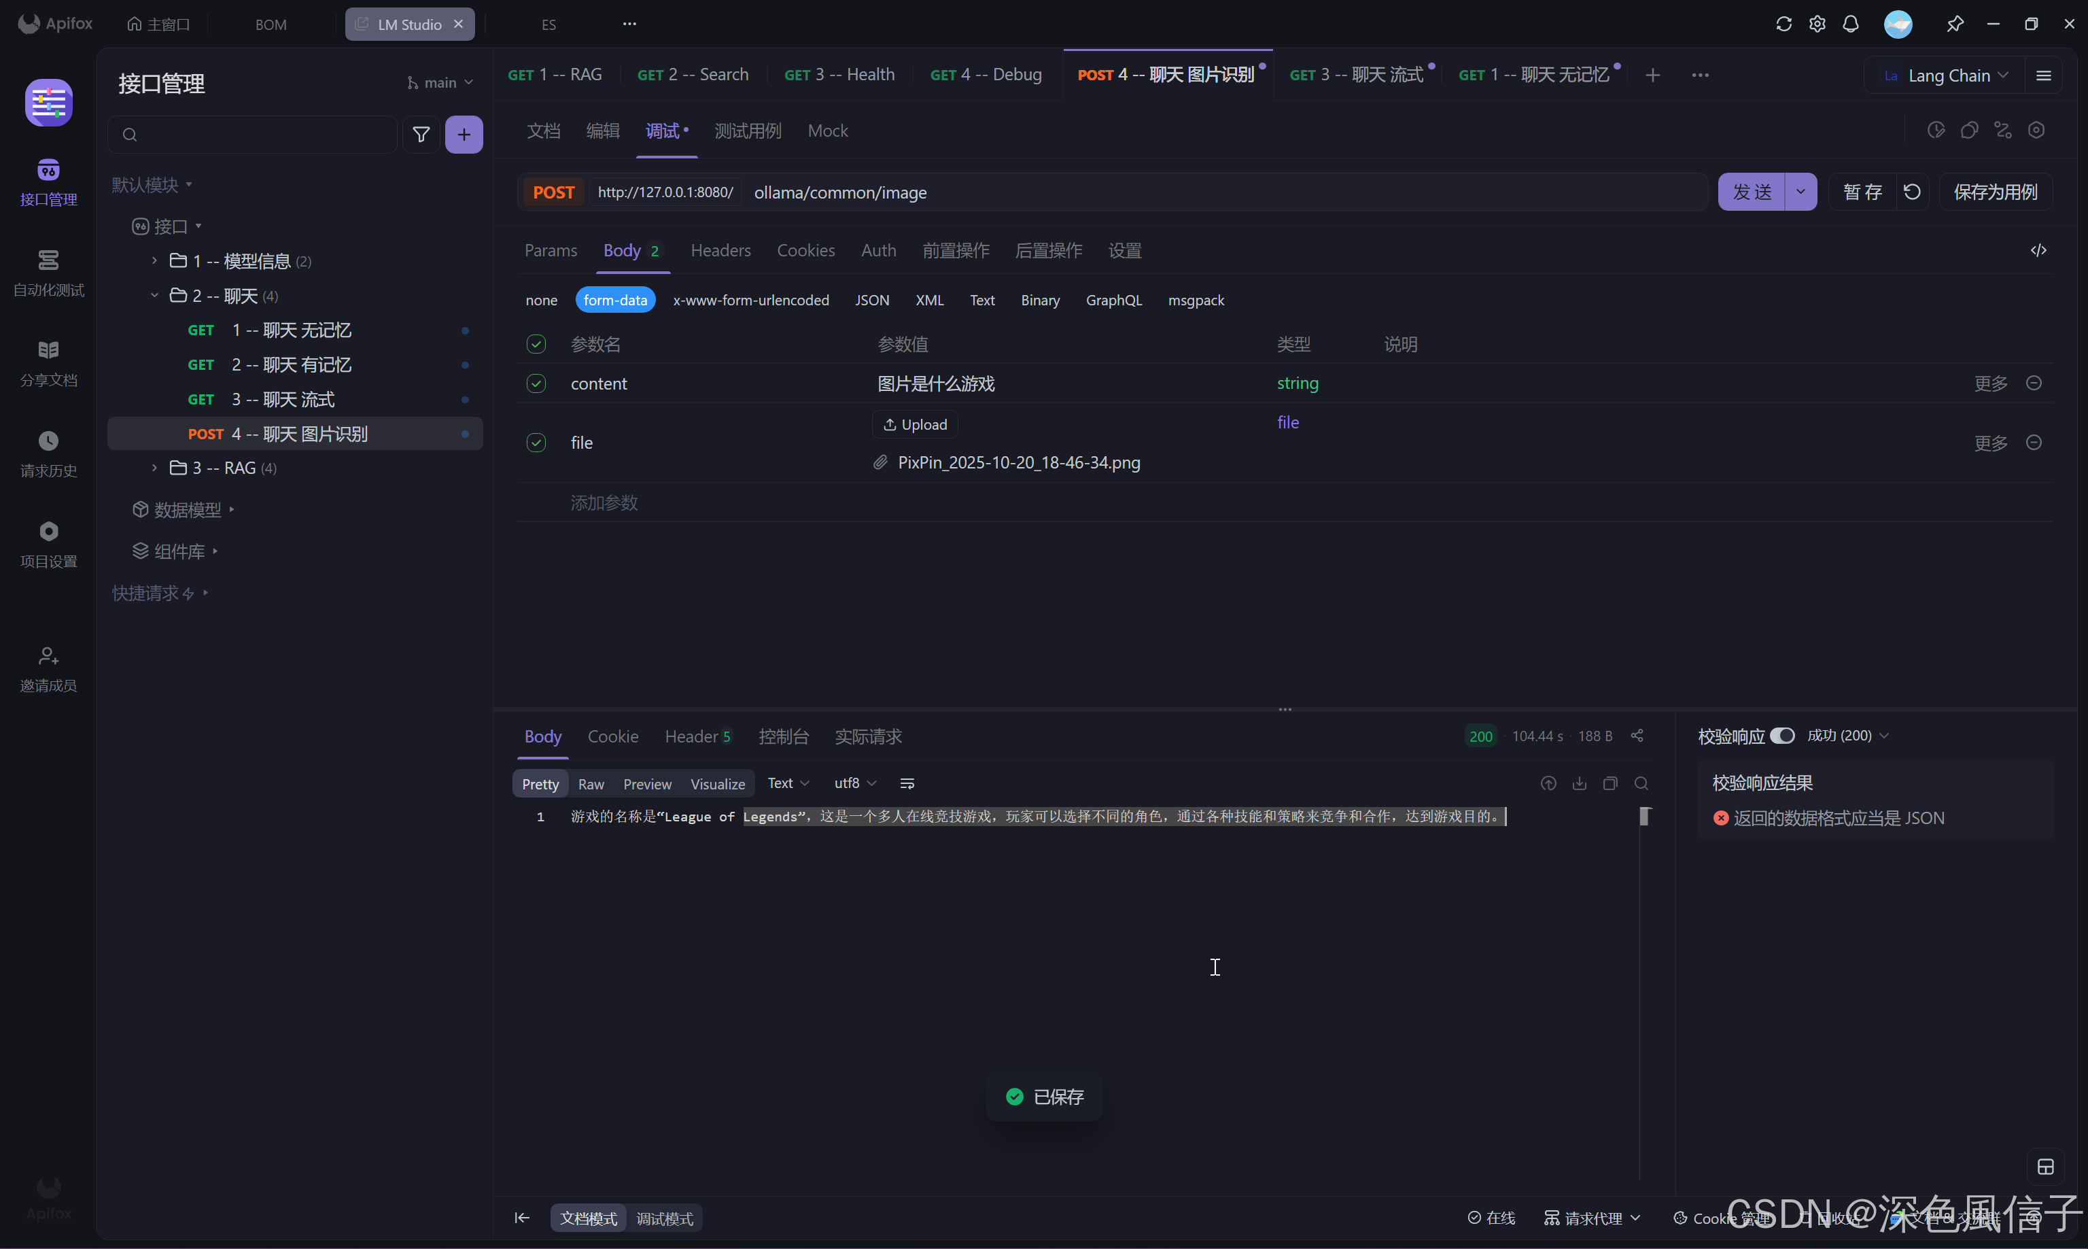Viewport: 2088px width, 1249px height.
Task: Open the GET 3 -- Health tab
Action: pyautogui.click(x=839, y=75)
